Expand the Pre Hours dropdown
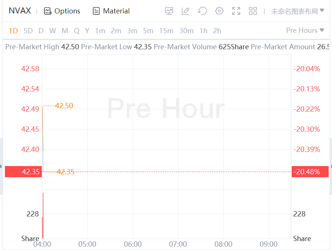Image resolution: width=332 pixels, height=250 pixels. click(305, 31)
